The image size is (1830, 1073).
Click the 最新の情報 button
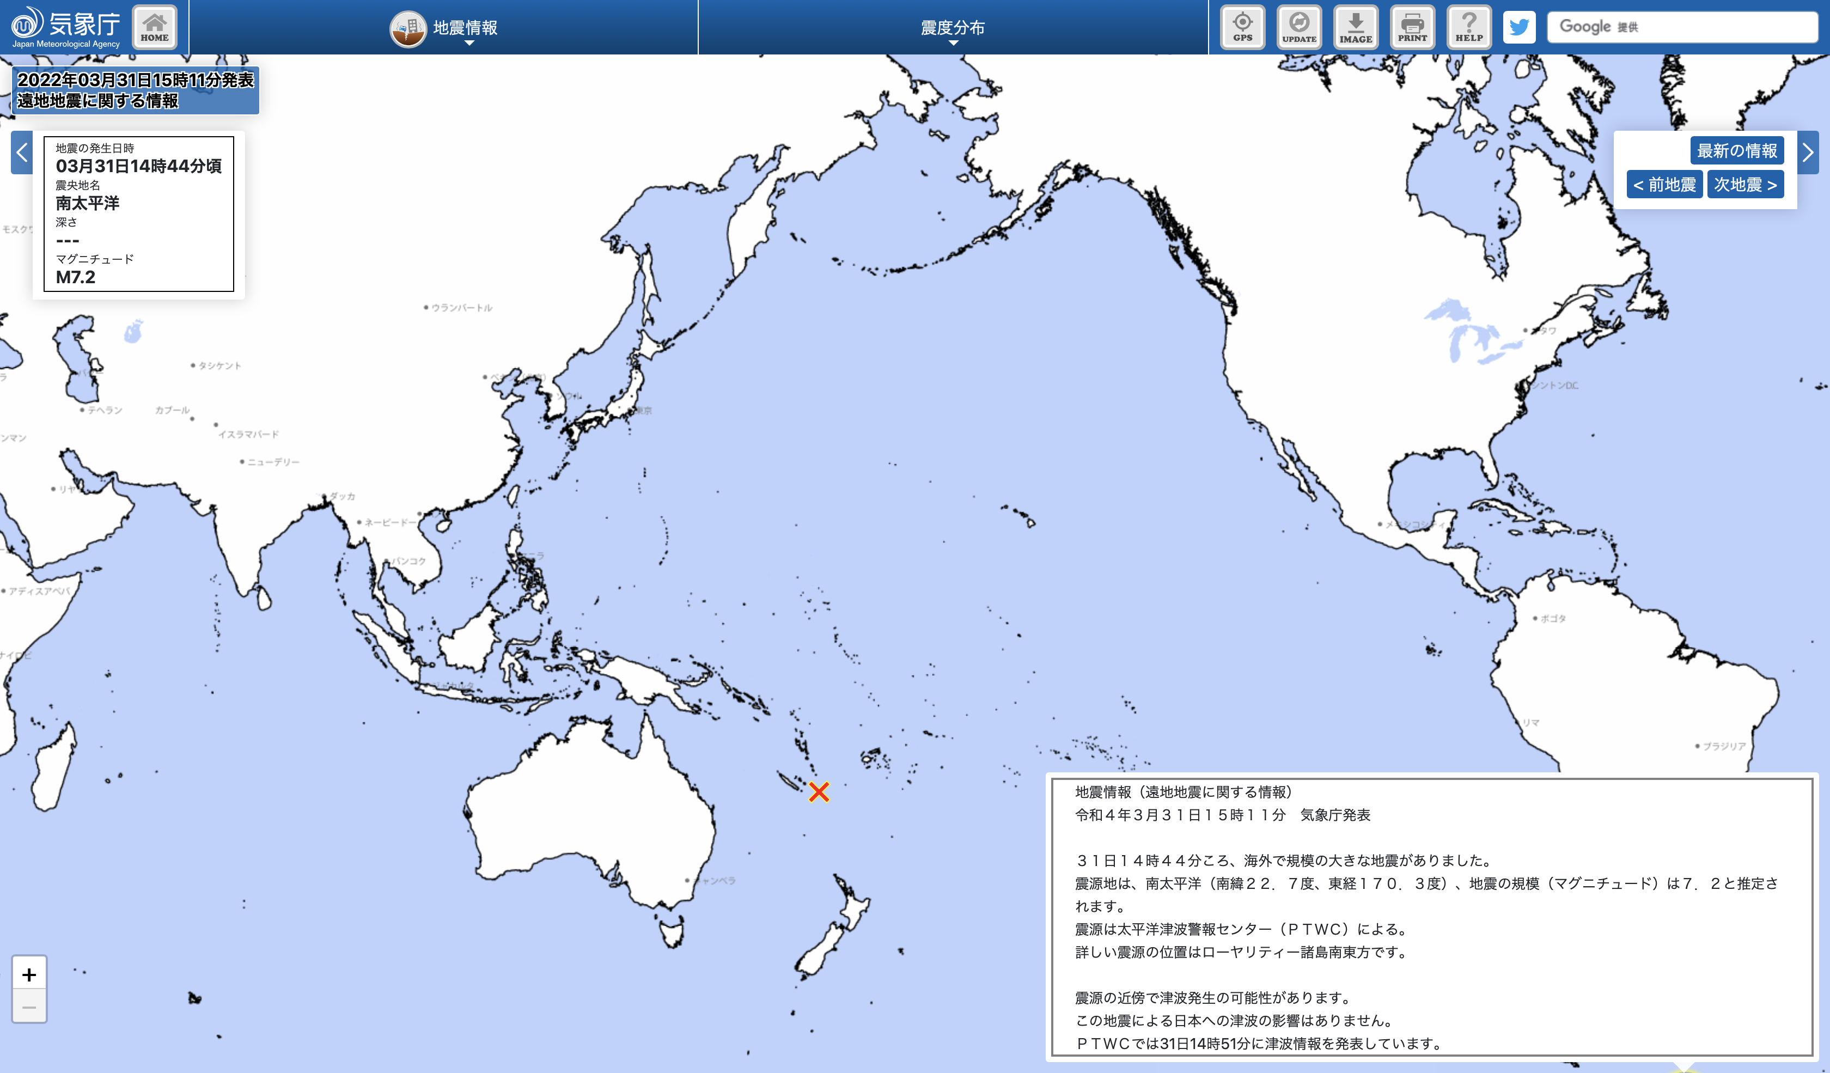[x=1736, y=151]
